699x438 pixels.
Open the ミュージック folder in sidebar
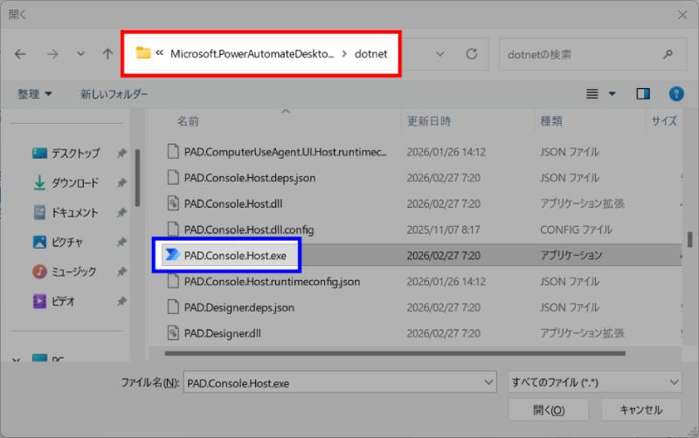click(73, 271)
